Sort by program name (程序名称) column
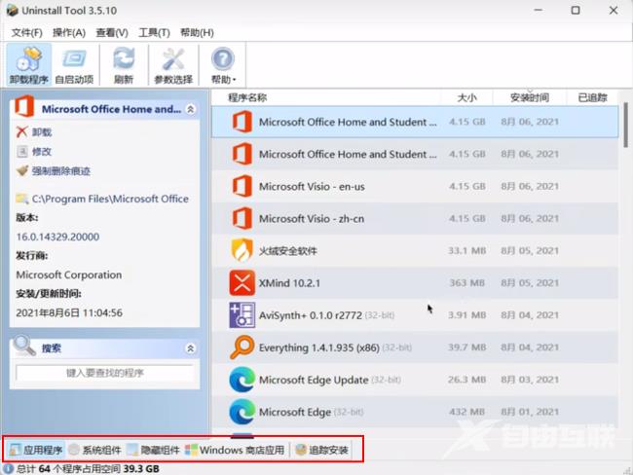Image resolution: width=633 pixels, height=475 pixels. pos(247,97)
